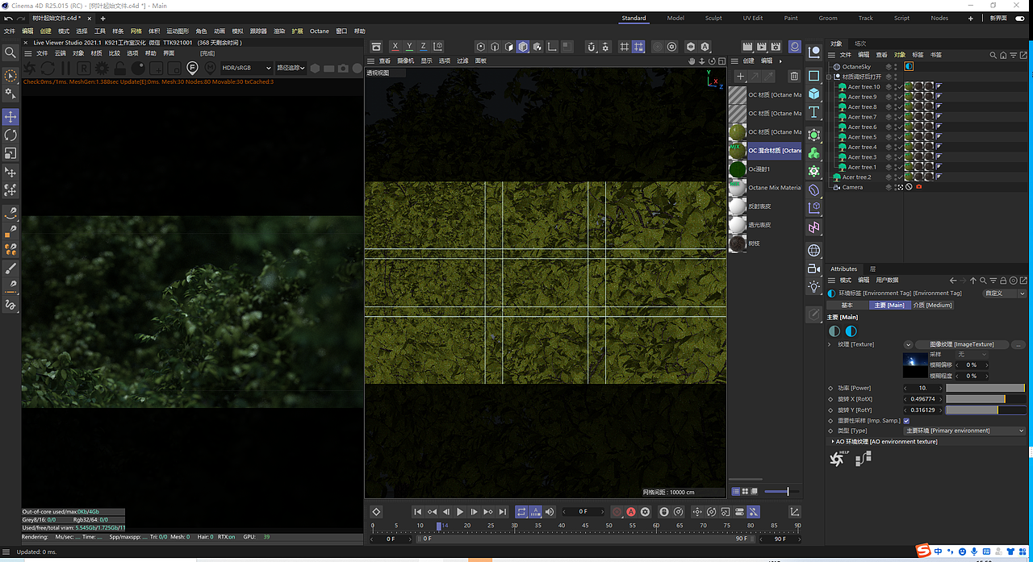Toggle the Imp. Samp. checkbox
Image resolution: width=1033 pixels, height=562 pixels.
906,420
